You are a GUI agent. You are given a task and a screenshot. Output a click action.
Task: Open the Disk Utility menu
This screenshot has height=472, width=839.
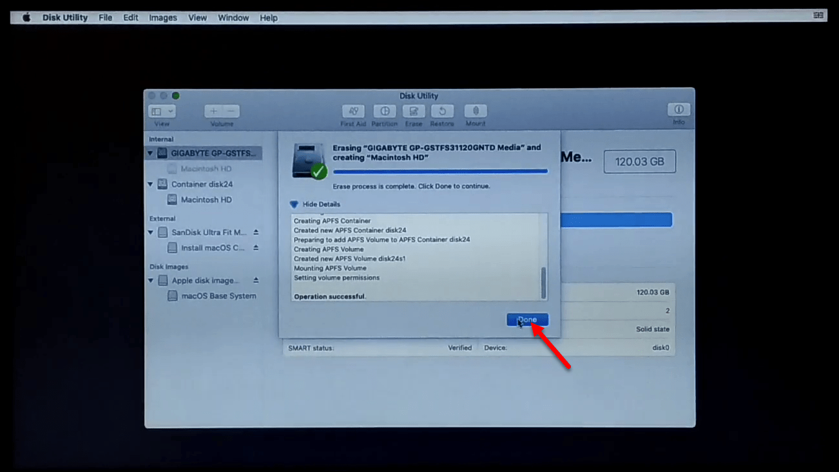coord(65,17)
